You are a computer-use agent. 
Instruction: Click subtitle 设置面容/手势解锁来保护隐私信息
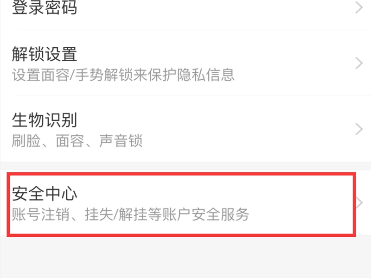tap(123, 75)
